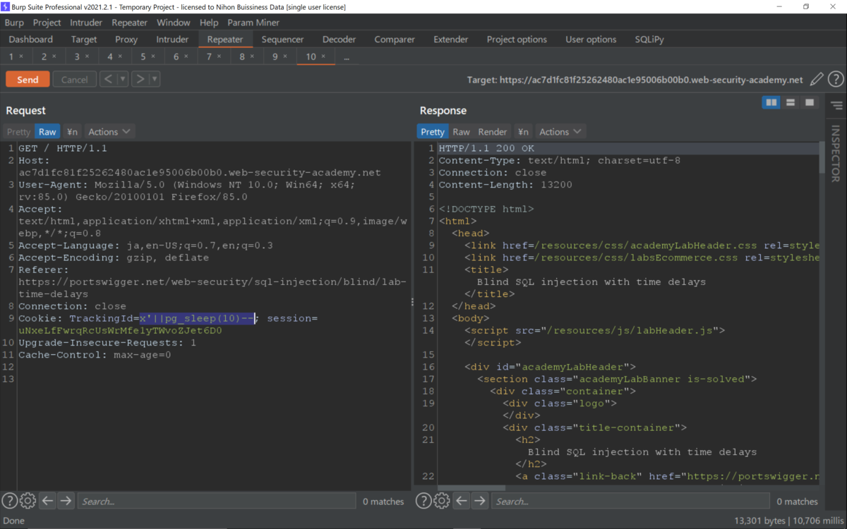
Task: Switch to the SQLiPy tab
Action: pos(649,39)
